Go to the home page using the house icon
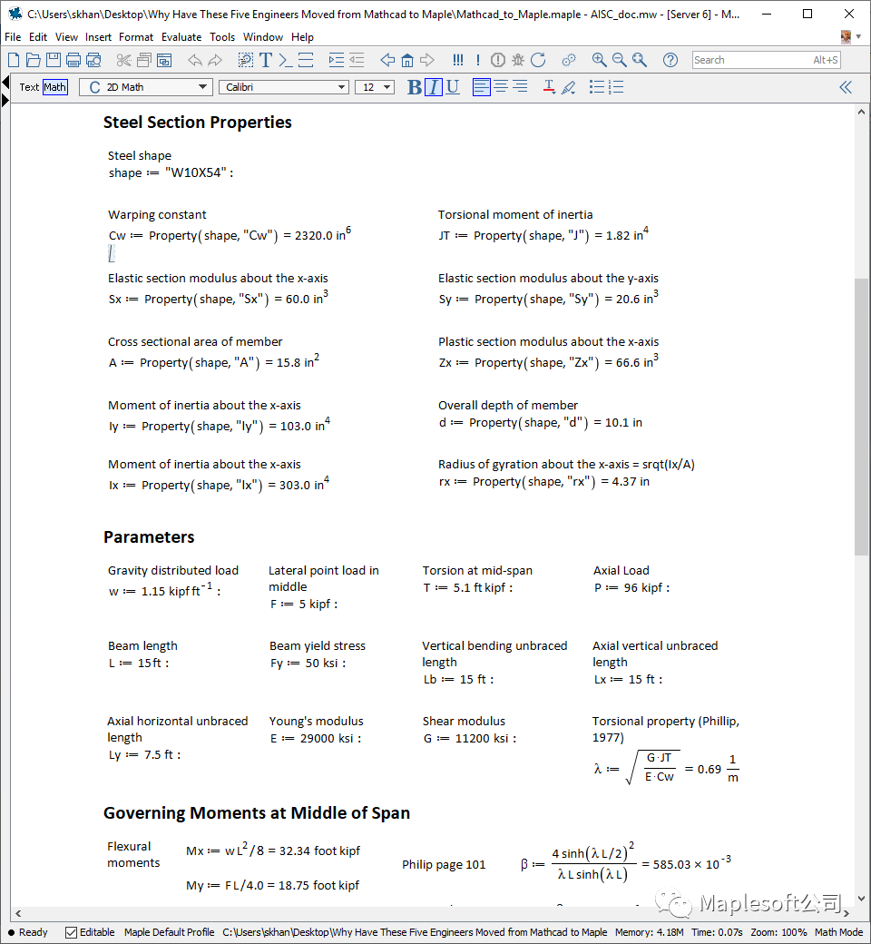The height and width of the screenshot is (944, 871). click(x=407, y=60)
